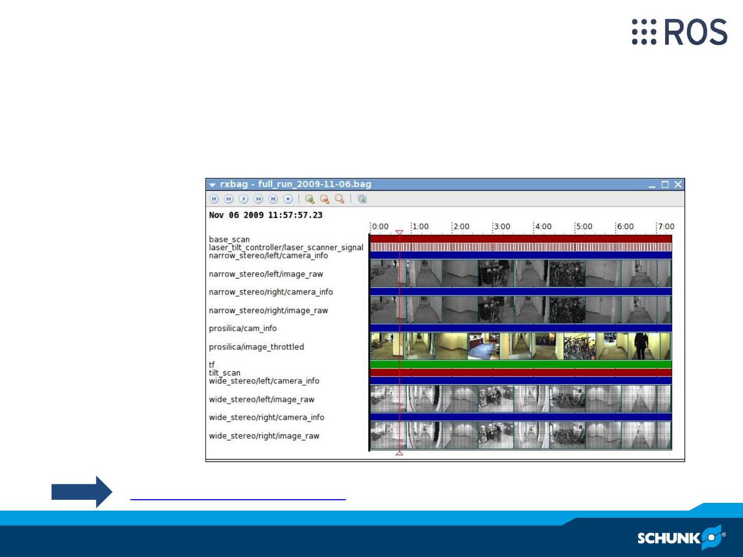Image resolution: width=743 pixels, height=557 pixels.
Task: Jump to the end of the bag
Action: [273, 199]
